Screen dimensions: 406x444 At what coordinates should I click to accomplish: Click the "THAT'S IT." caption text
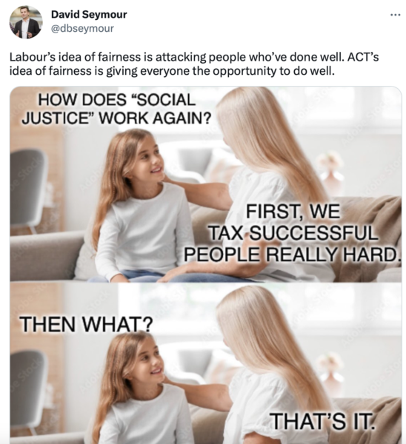[x=322, y=421]
